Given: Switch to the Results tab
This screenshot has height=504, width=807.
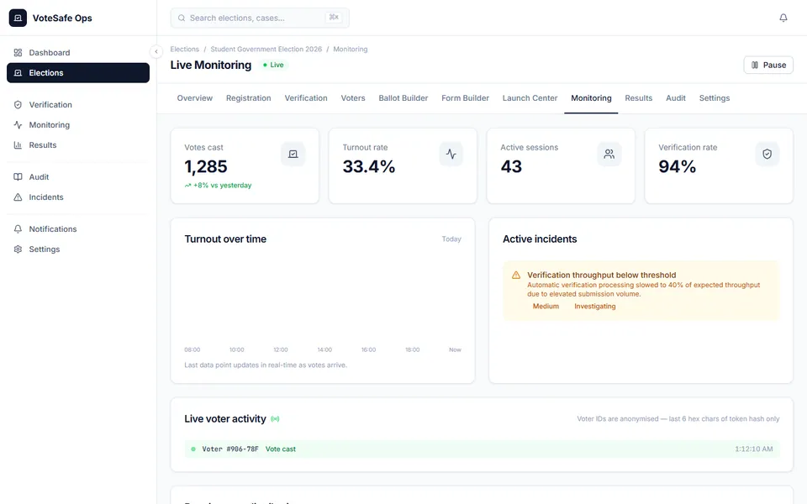Looking at the screenshot, I should point(639,98).
